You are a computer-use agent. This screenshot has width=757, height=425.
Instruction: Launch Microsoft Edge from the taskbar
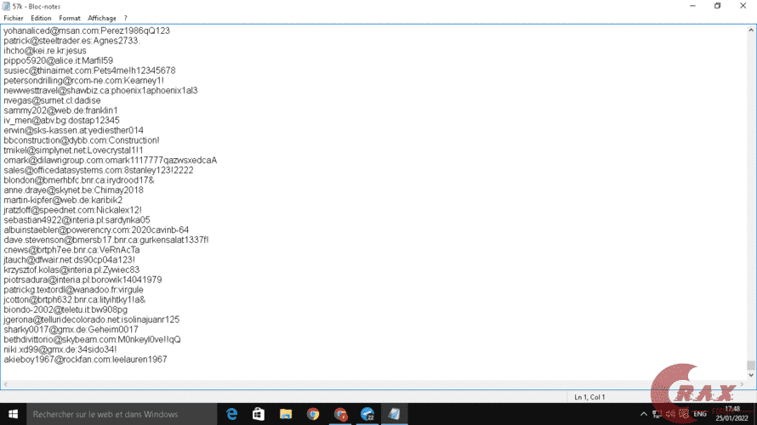[231, 414]
